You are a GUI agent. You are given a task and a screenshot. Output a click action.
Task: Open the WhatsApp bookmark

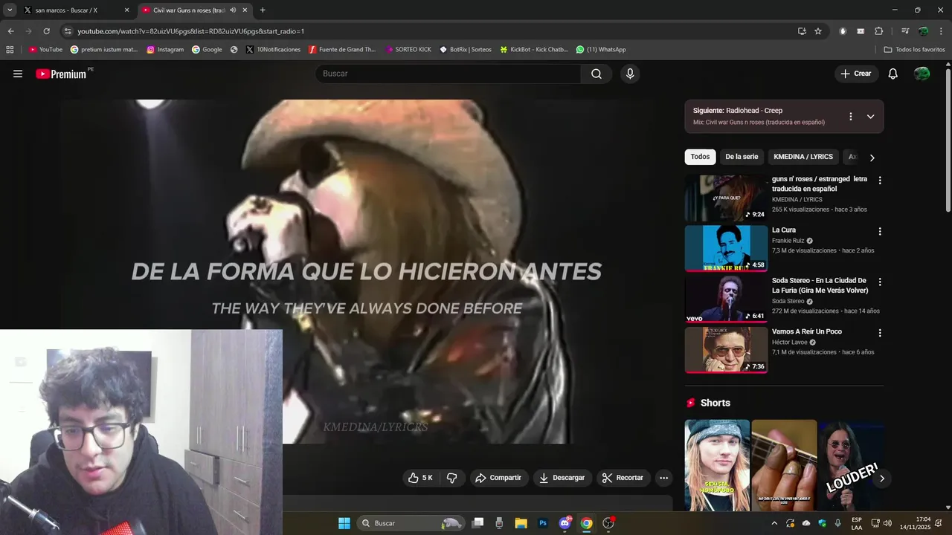point(601,50)
